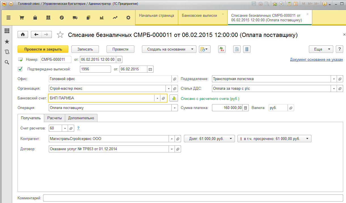Open the gear administration section

(x=128, y=18)
